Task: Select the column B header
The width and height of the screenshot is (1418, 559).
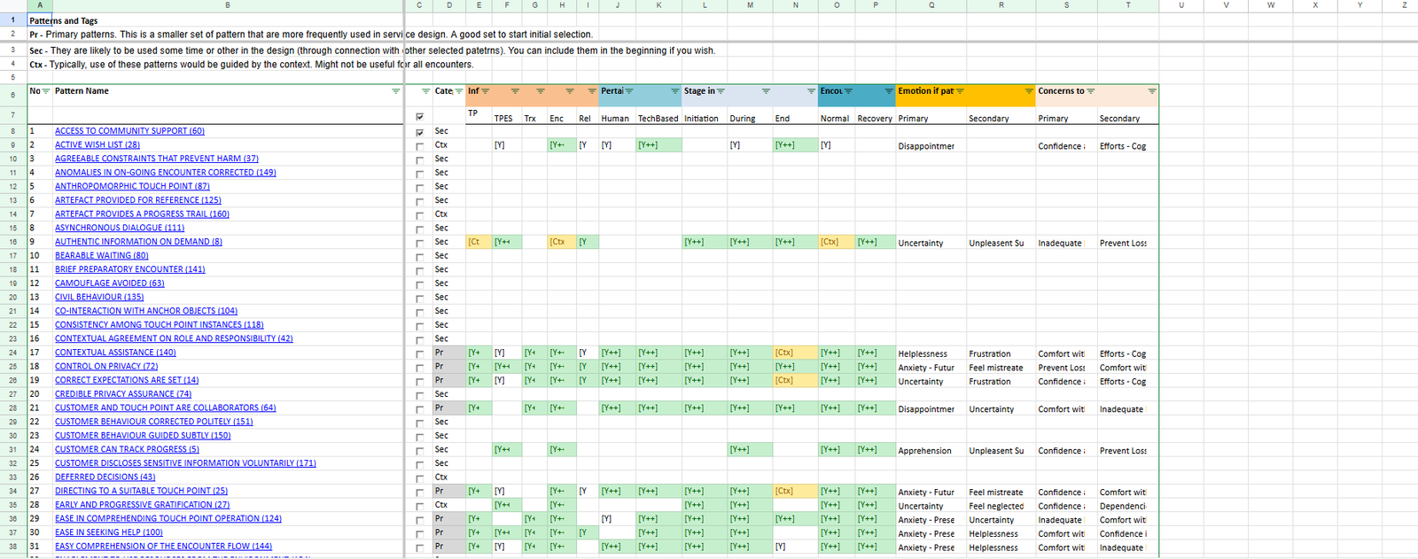Action: [x=228, y=5]
